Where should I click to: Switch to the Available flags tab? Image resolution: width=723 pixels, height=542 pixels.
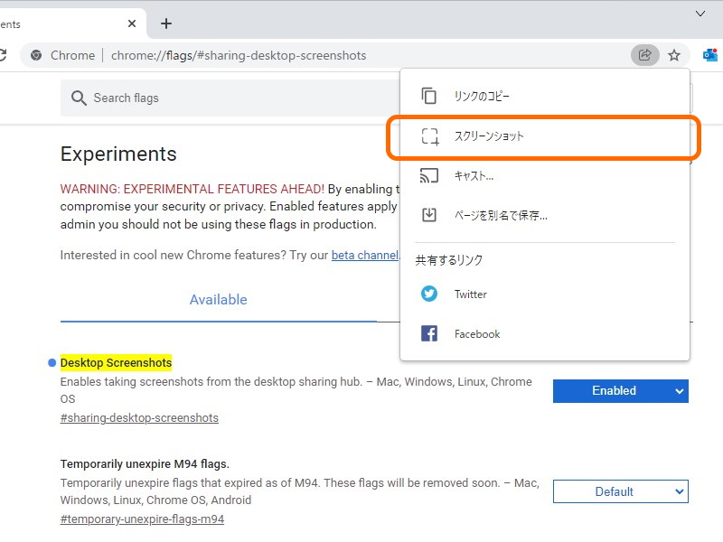[x=218, y=299]
